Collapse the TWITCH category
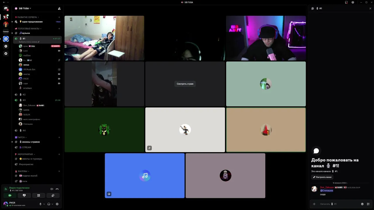Image resolution: width=374 pixels, height=210 pixels. [x=21, y=137]
